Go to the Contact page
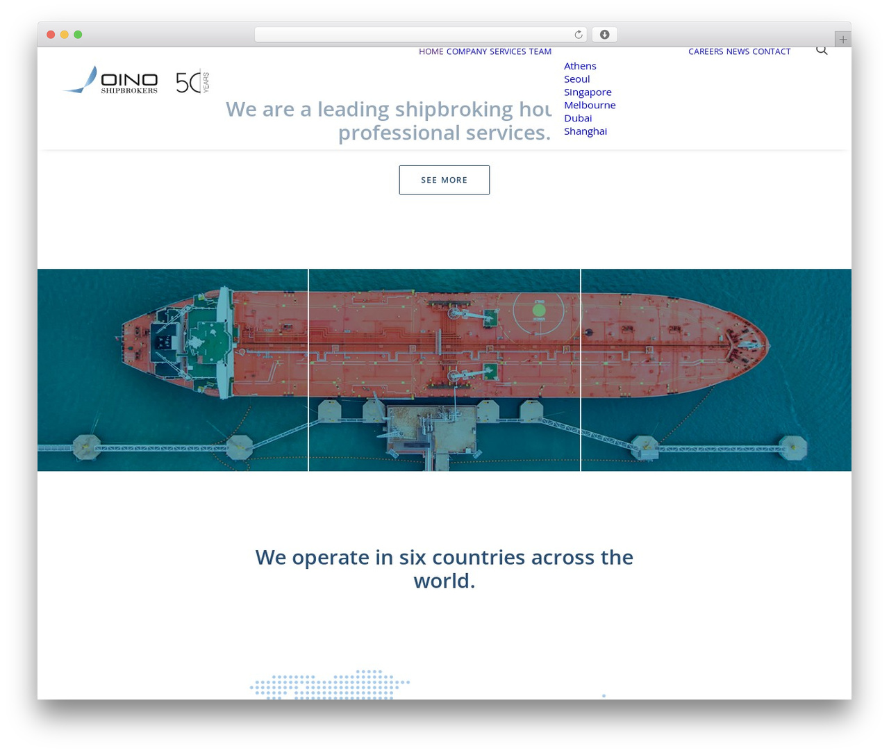 (772, 51)
